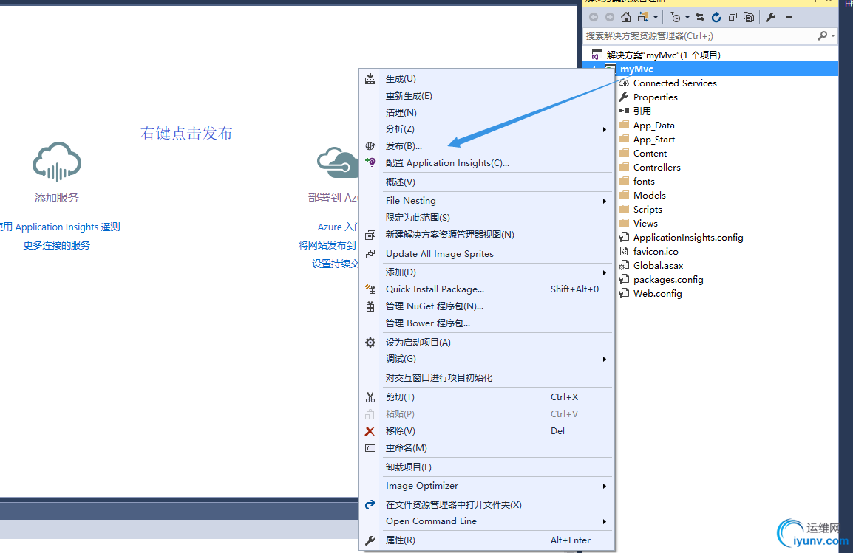Expand the Open Command Line submenu
The height and width of the screenshot is (553, 853).
(x=487, y=521)
